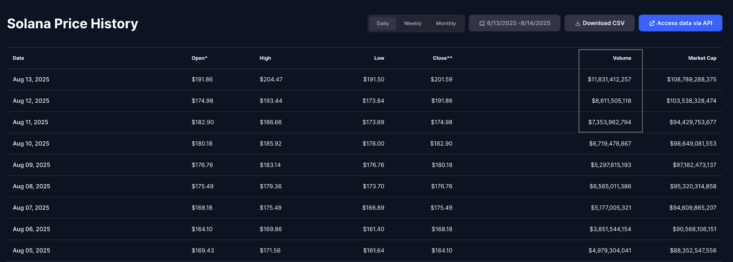
Task: Click the $169.86 high price
Action: tap(271, 229)
